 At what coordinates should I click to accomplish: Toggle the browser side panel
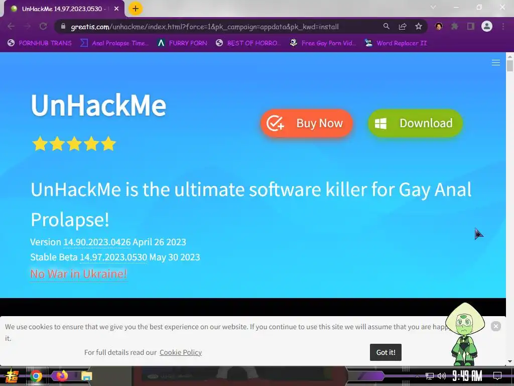tap(471, 26)
